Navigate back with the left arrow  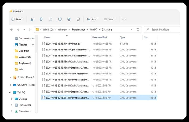tap(11, 29)
